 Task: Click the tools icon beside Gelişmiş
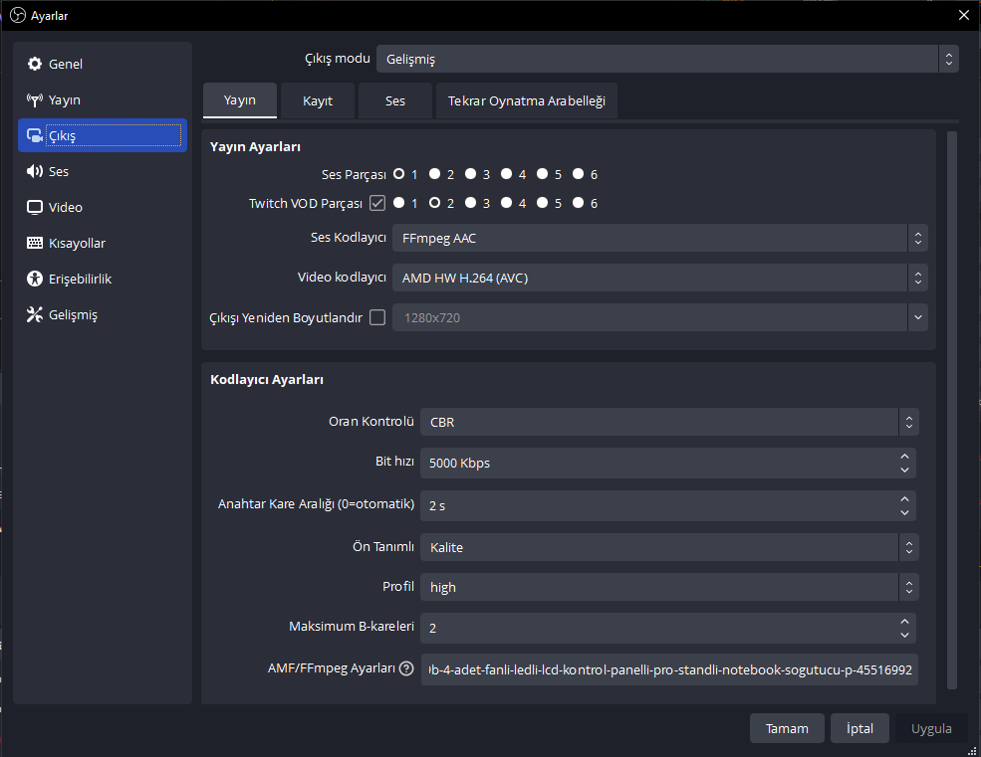tap(35, 315)
